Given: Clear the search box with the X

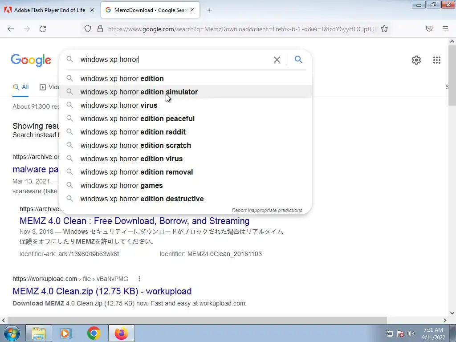Looking at the screenshot, I should pos(277,60).
